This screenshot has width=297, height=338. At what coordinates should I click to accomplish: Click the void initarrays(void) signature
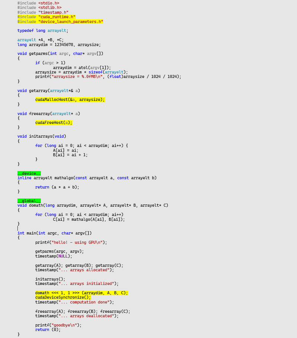click(42, 136)
